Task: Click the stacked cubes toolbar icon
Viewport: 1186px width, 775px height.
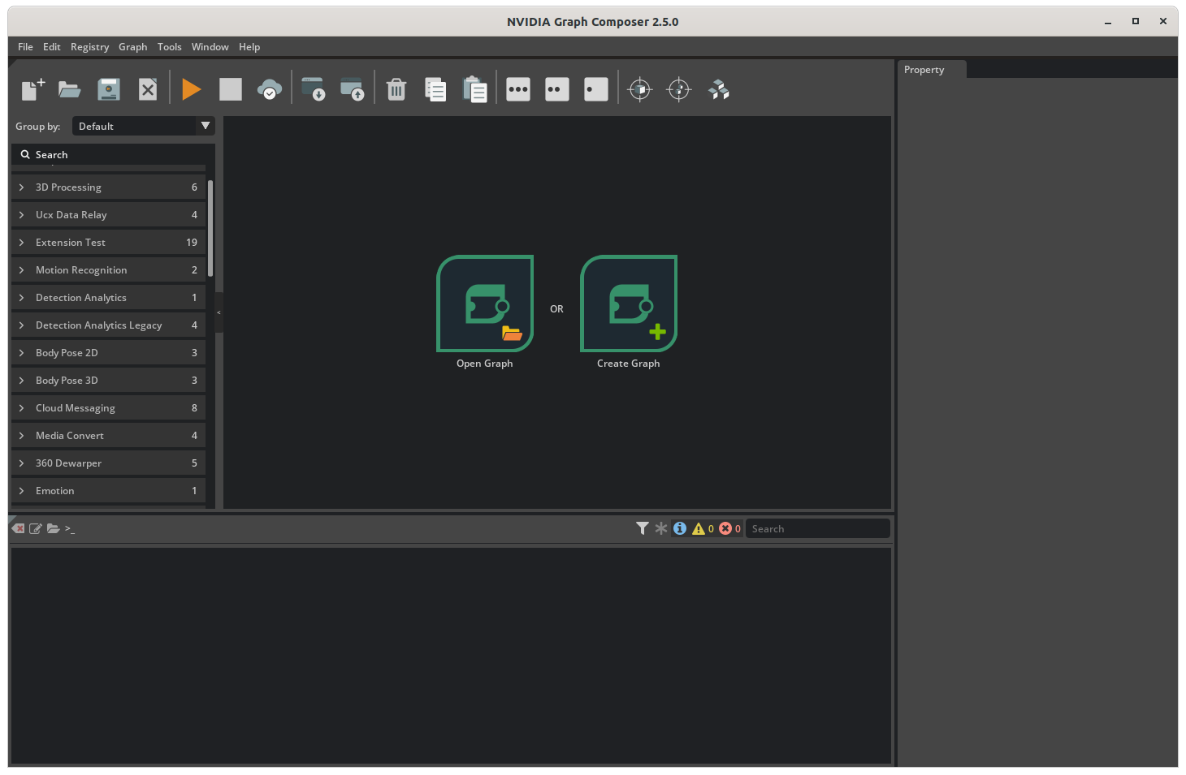Action: pyautogui.click(x=719, y=89)
